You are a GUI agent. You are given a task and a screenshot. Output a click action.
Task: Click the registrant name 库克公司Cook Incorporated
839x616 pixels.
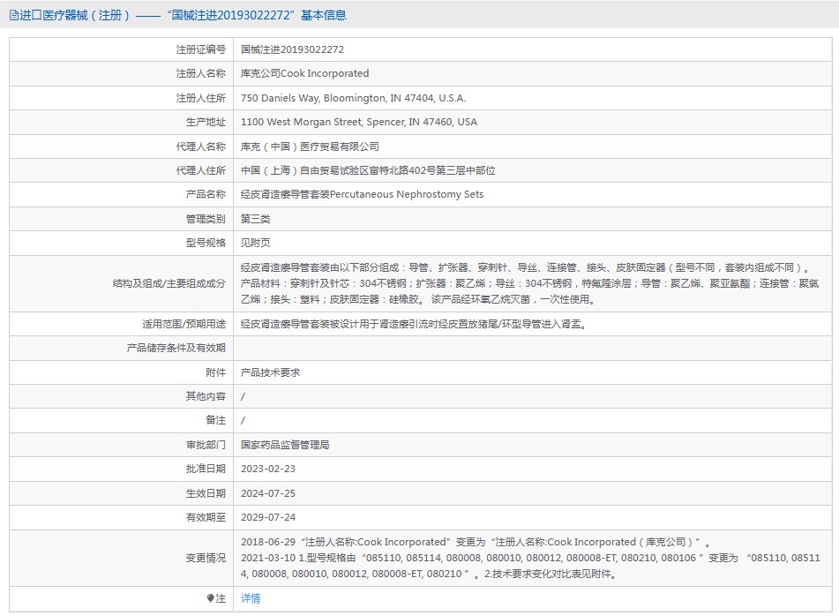(x=304, y=73)
